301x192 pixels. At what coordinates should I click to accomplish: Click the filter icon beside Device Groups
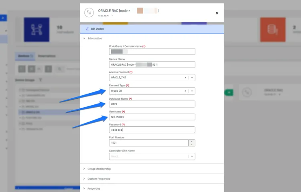pyautogui.click(x=40, y=80)
